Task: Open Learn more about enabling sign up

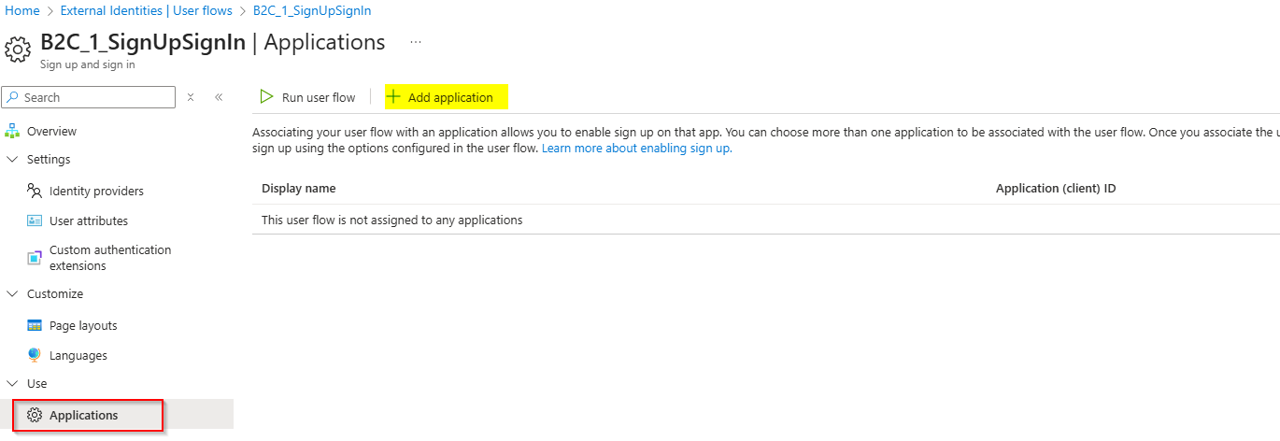Action: point(637,148)
